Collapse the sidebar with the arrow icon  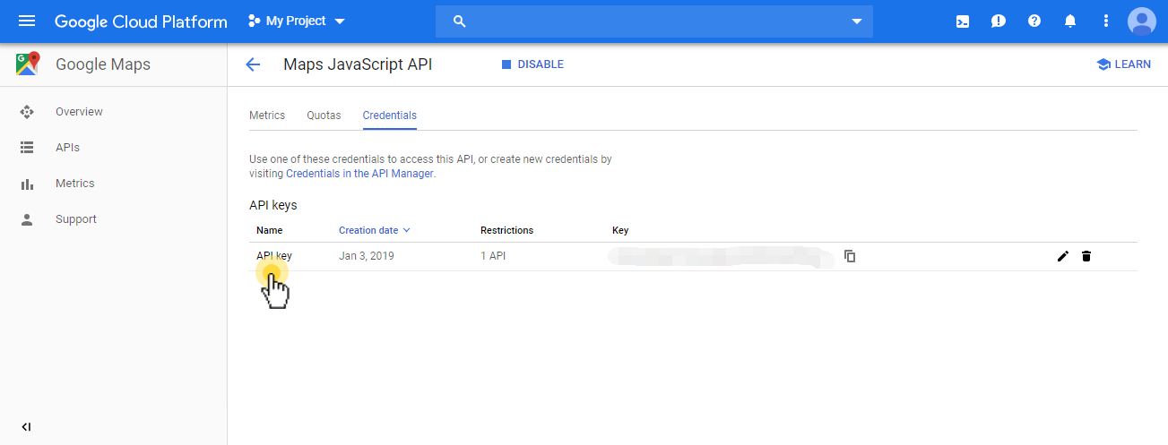26,427
